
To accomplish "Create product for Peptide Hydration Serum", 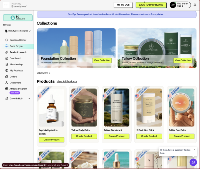I will pos(52,140).
